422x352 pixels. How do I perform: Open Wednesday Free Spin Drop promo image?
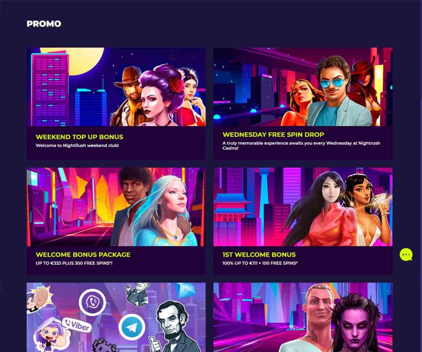[303, 87]
